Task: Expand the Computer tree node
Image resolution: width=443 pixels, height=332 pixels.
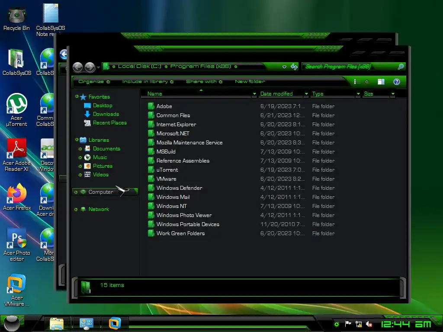Action: click(x=76, y=192)
